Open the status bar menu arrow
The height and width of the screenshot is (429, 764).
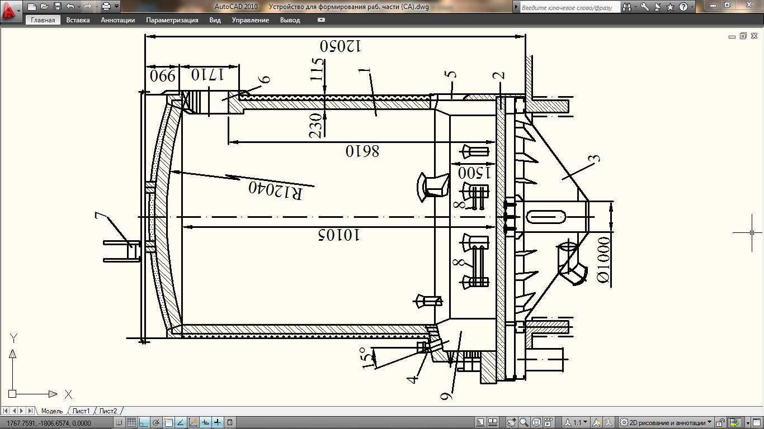tap(748, 422)
